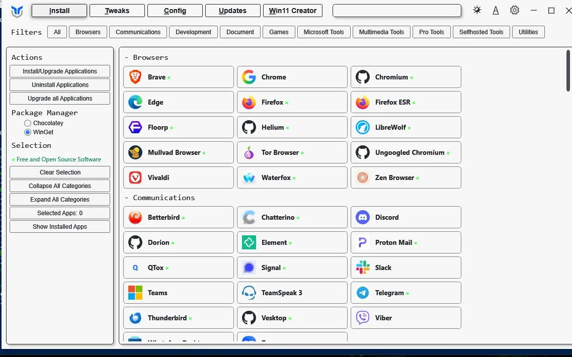572x357 pixels.
Task: Click Collapse All Categories button
Action: (x=60, y=186)
